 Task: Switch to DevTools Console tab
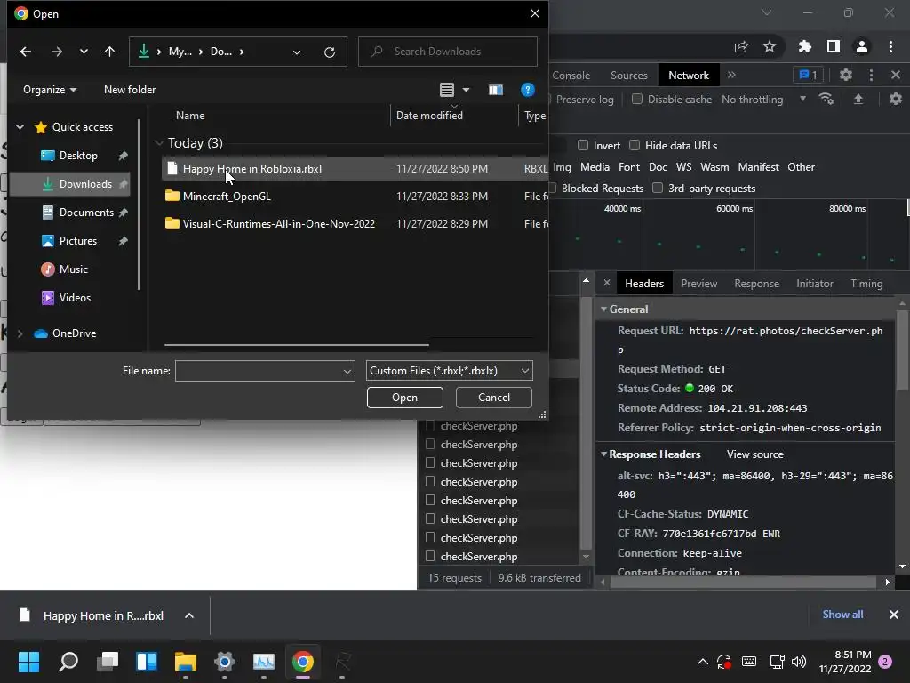[571, 76]
